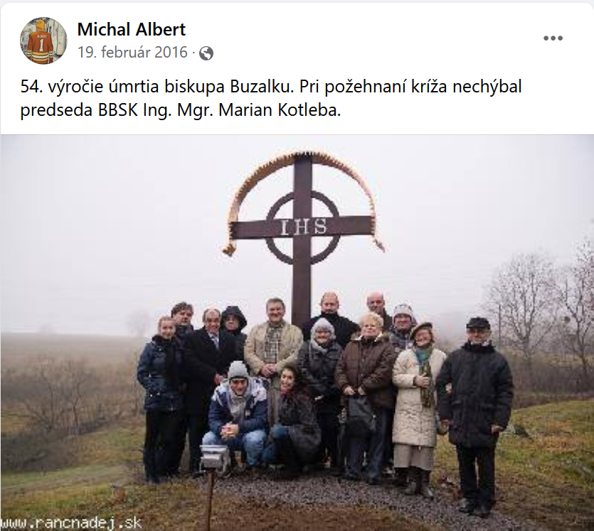Click the globe public-audience icon

coord(206,53)
